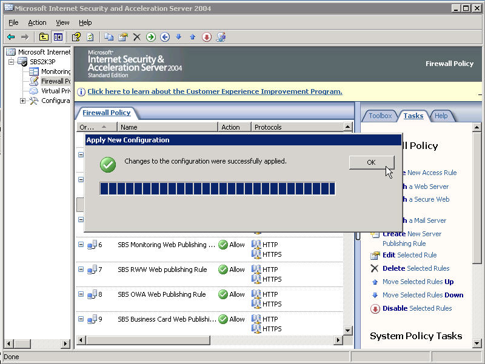This screenshot has width=485, height=364.
Task: Switch to the Help tab
Action: [441, 116]
